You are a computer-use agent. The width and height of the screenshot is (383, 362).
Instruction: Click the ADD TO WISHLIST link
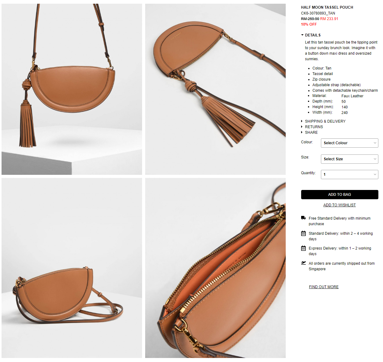click(339, 205)
